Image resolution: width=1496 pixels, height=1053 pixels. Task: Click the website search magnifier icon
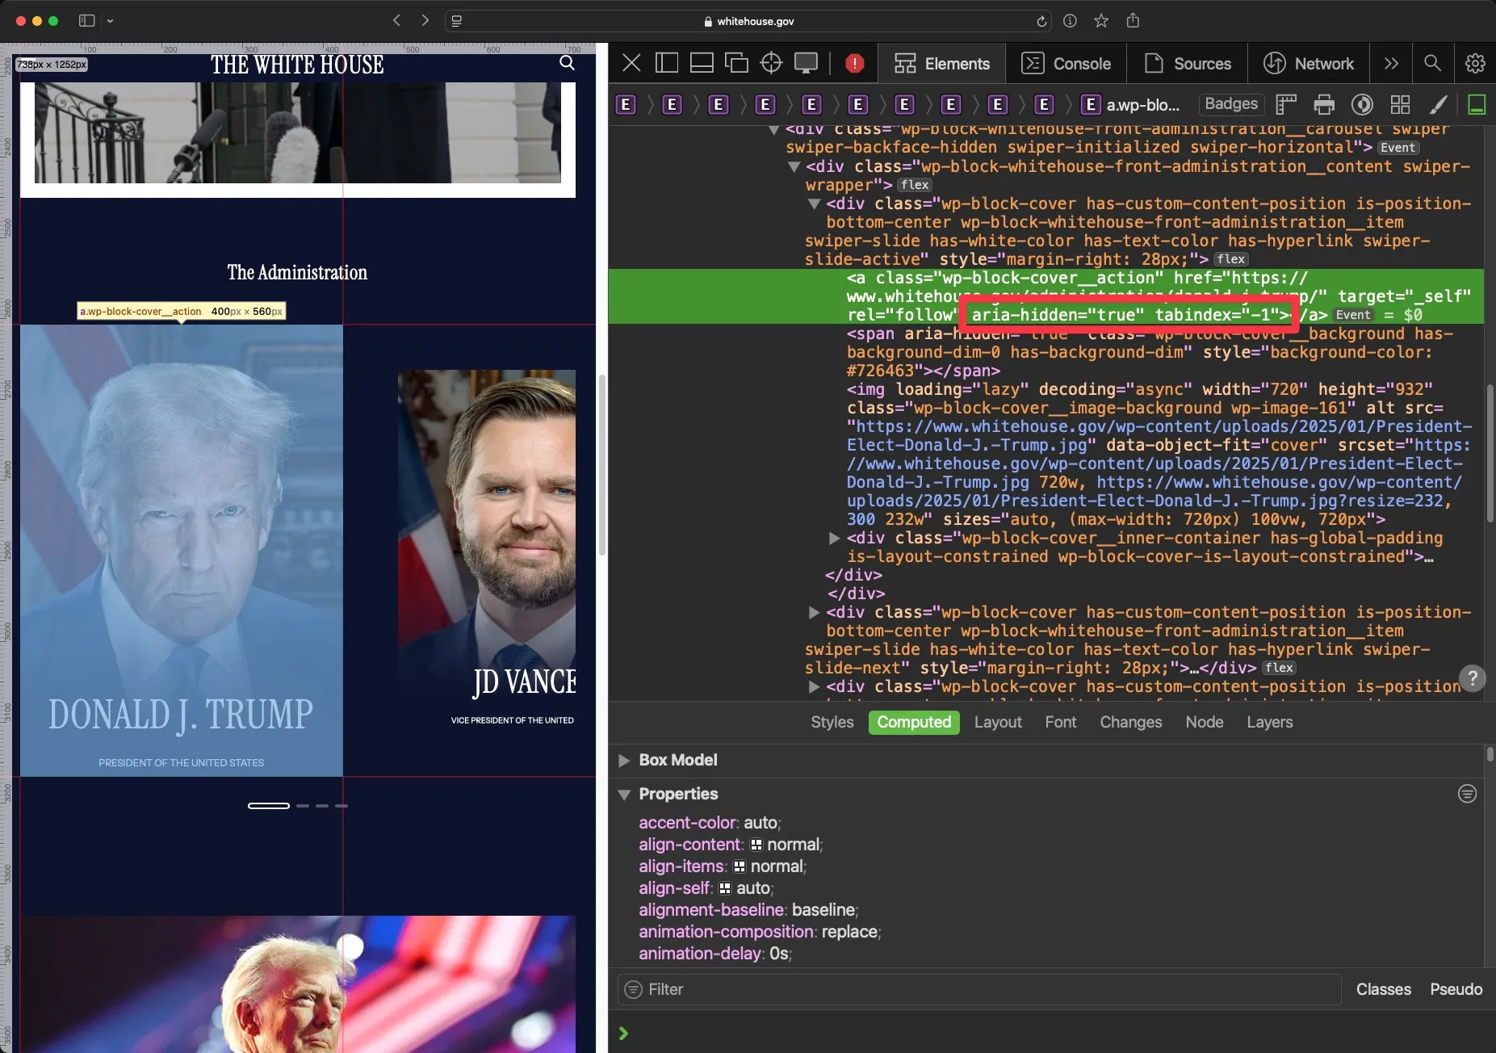click(567, 63)
